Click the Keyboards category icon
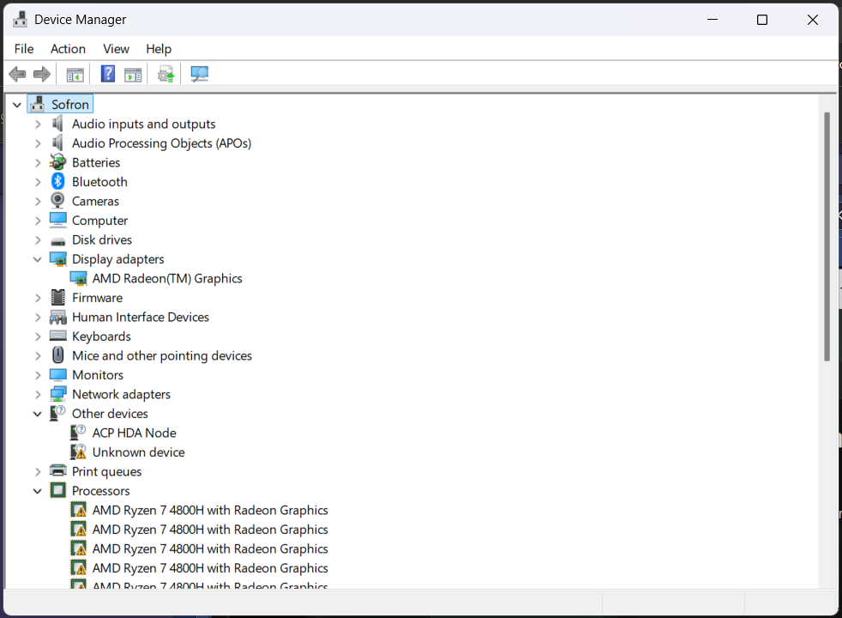Viewport: 842px width, 618px height. pyautogui.click(x=58, y=336)
